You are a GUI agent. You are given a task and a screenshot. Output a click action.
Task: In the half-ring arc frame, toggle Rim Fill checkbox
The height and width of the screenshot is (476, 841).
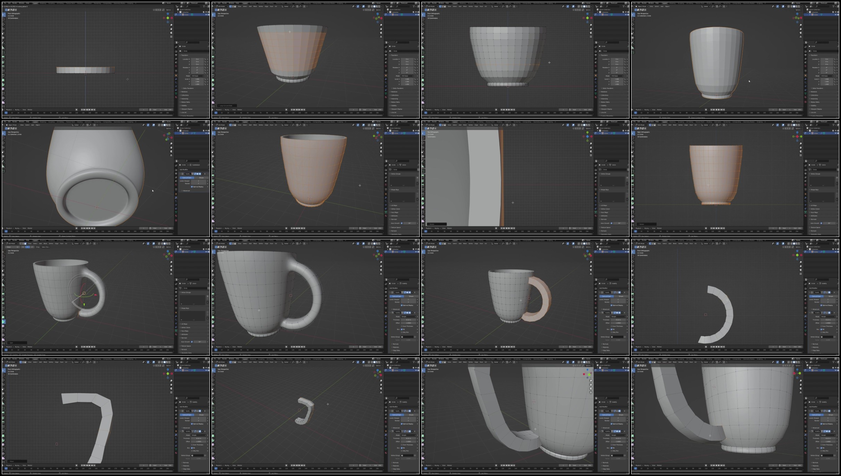821,329
